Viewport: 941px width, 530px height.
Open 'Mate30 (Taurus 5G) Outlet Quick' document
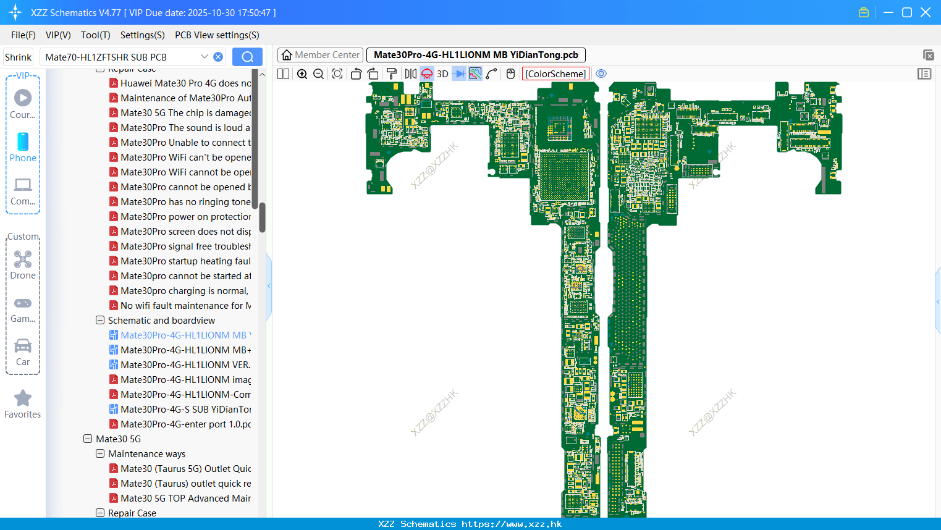tap(180, 468)
